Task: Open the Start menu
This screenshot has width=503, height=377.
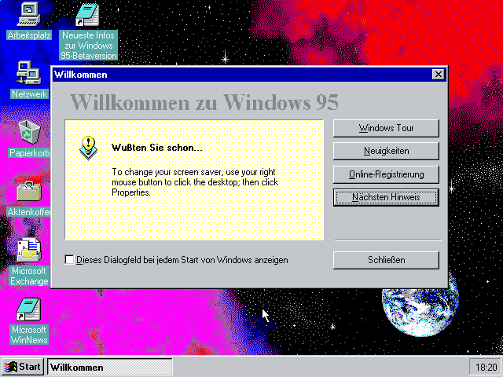Action: 23,367
